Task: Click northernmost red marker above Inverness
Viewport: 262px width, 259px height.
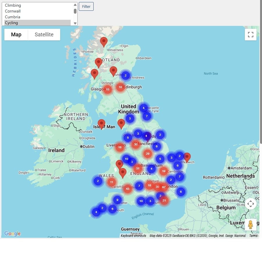Action: point(104,42)
